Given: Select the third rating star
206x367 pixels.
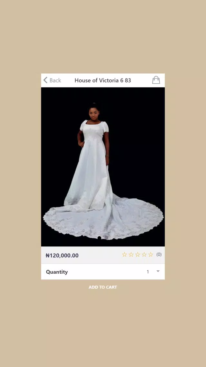Looking at the screenshot, I should [x=138, y=255].
